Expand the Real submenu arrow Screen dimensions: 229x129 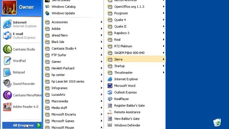click(x=164, y=39)
